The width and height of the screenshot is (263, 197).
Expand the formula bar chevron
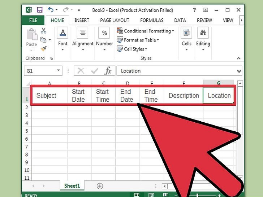tap(239, 71)
